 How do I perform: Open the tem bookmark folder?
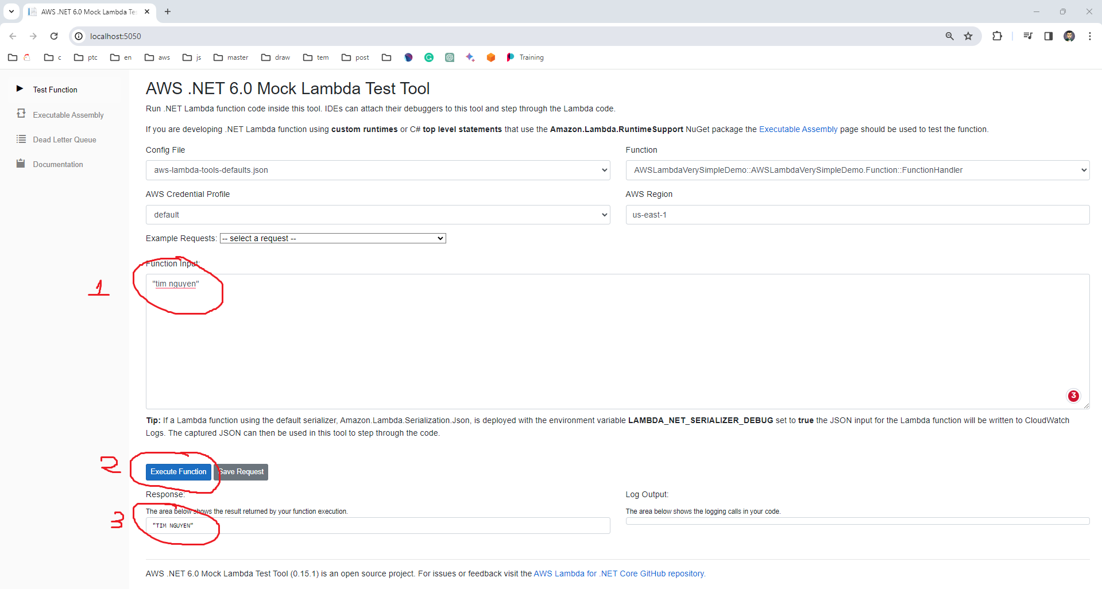[316, 57]
